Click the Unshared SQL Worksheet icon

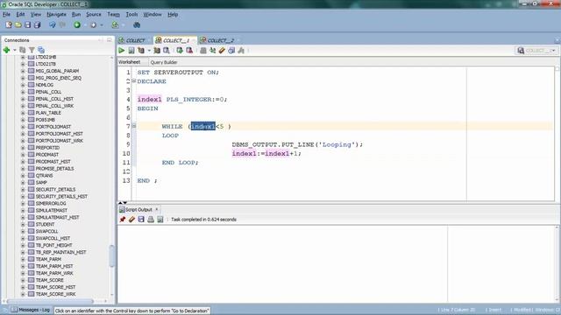[202, 51]
